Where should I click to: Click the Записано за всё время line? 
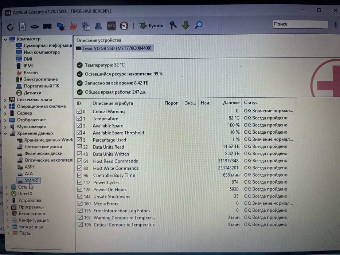pyautogui.click(x=117, y=83)
